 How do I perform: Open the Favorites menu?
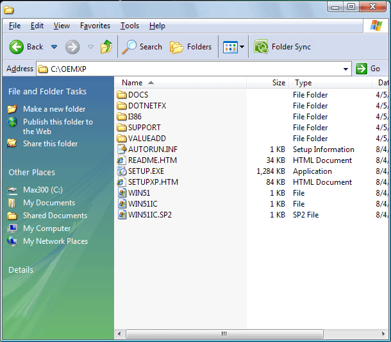pos(95,26)
